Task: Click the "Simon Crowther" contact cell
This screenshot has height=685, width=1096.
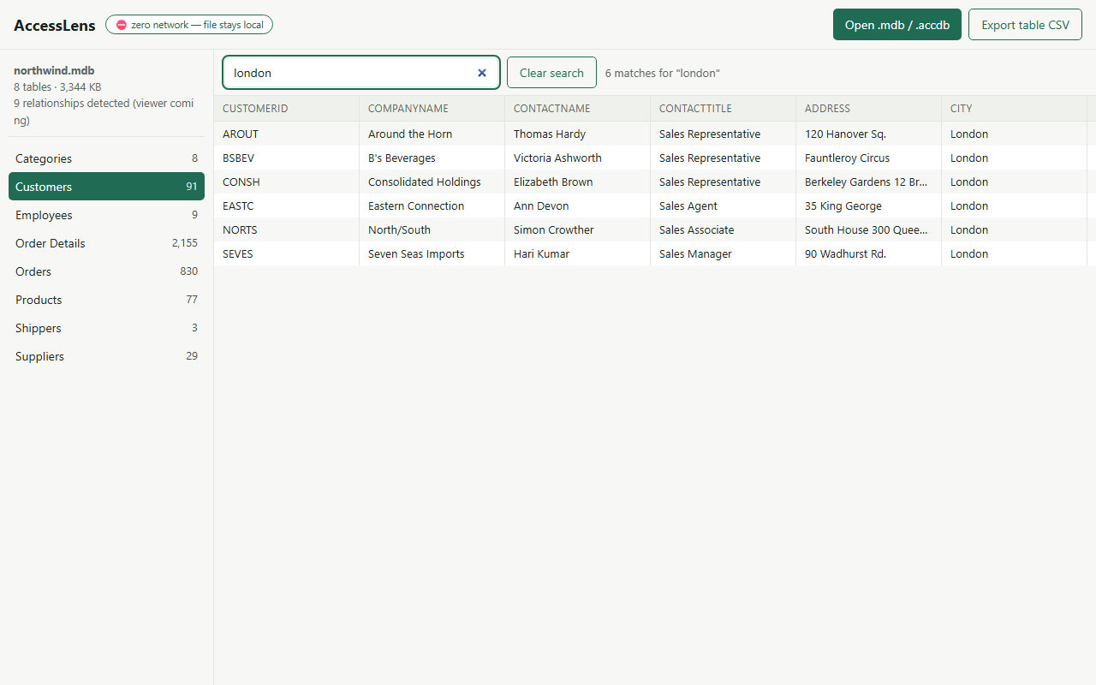Action: click(x=578, y=229)
